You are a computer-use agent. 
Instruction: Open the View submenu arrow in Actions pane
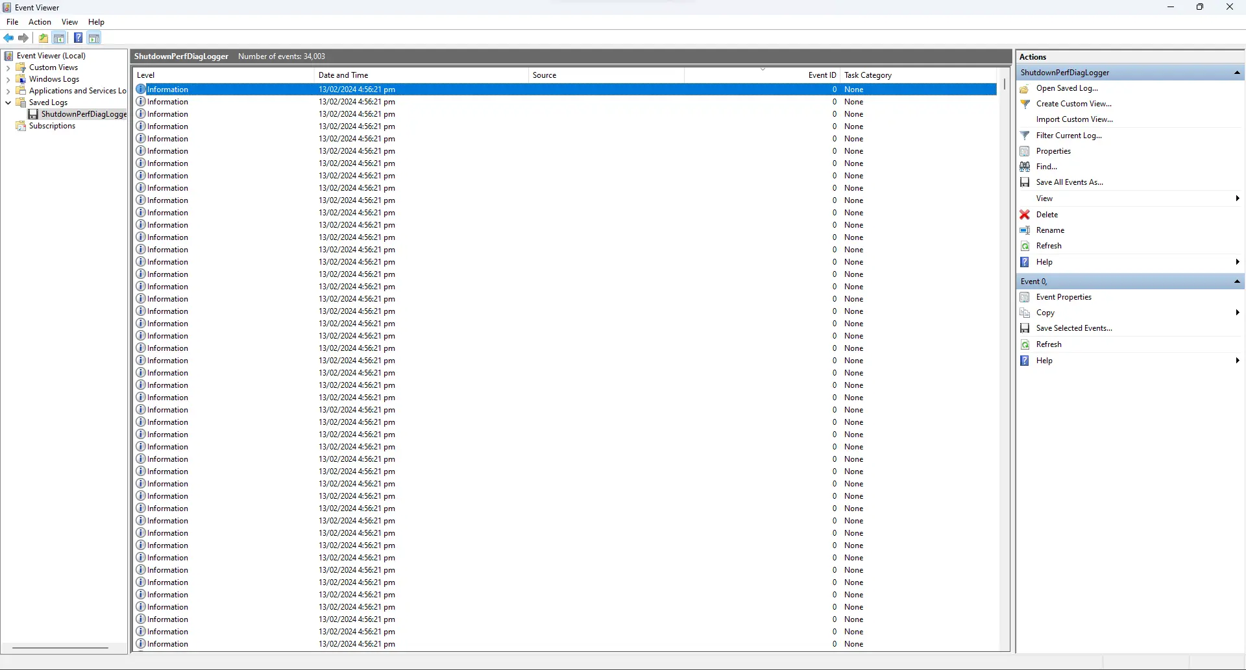(x=1238, y=198)
